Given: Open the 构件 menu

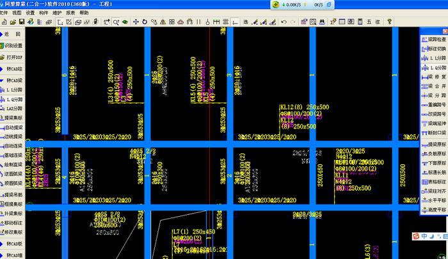Looking at the screenshot, I should 44,13.
